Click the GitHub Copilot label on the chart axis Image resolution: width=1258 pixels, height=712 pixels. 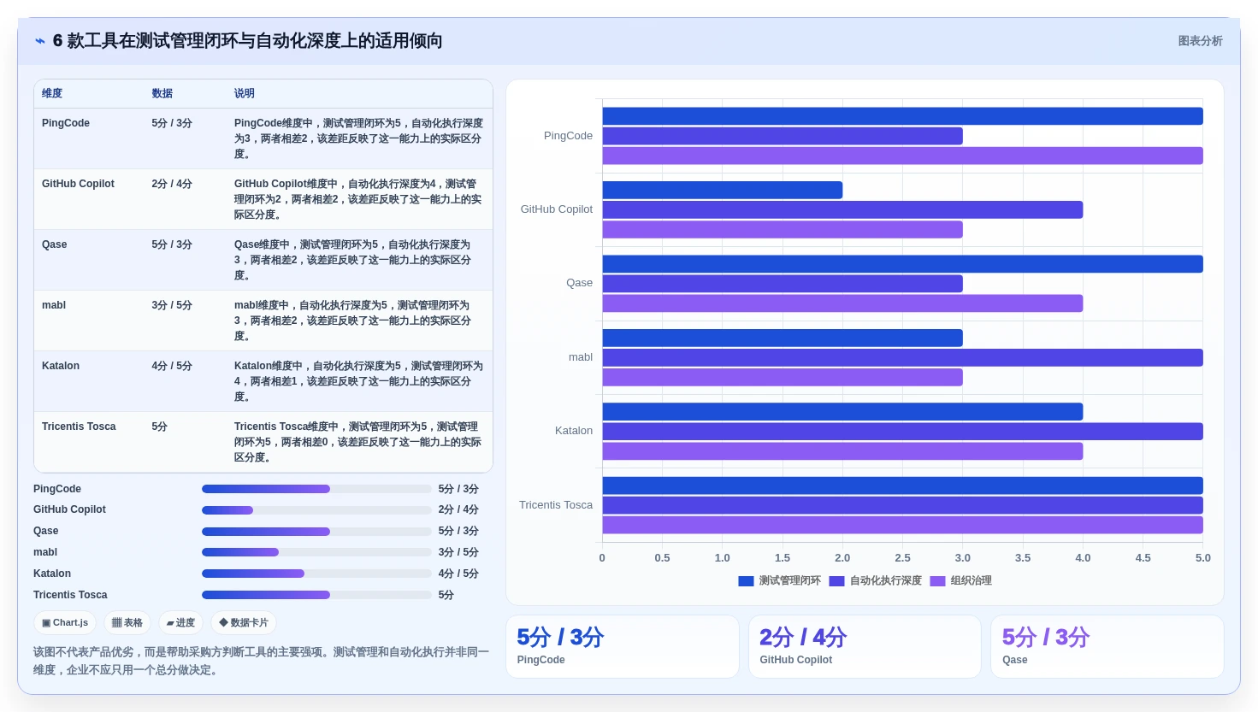(556, 209)
